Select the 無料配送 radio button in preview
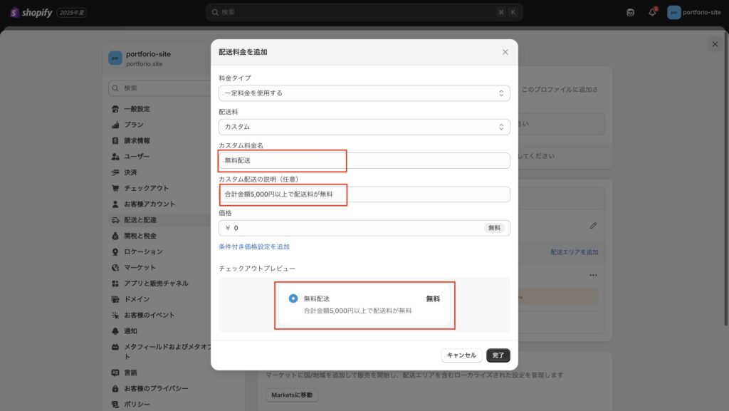729x411 pixels. [x=293, y=299]
